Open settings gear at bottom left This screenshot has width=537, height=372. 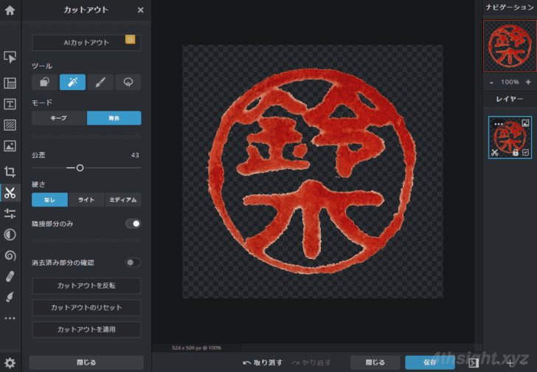[10, 362]
